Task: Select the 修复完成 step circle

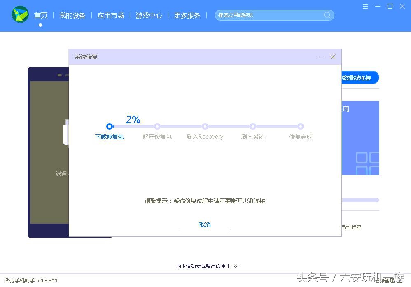Action: coord(301,126)
